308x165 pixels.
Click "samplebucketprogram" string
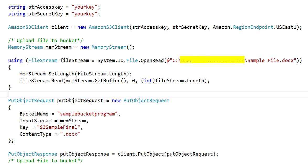87,114
